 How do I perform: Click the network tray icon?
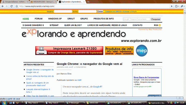click(175, 103)
